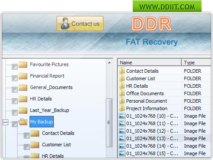Click the HR Details tree folder icon

pos(23,99)
